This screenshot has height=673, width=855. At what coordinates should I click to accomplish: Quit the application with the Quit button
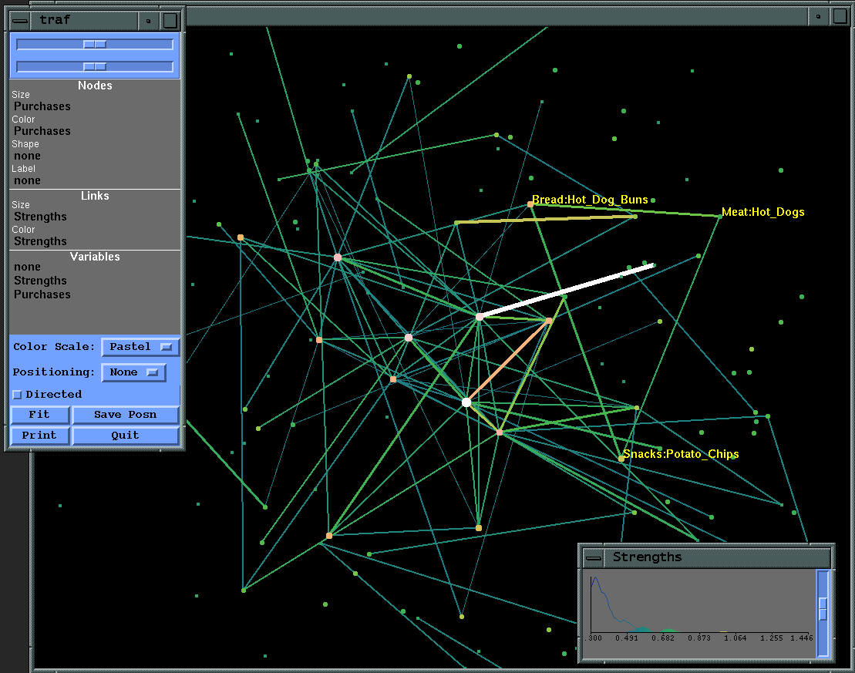click(125, 436)
